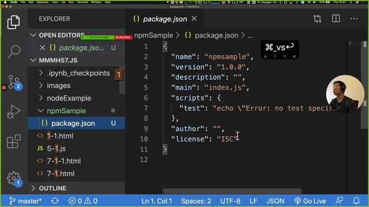This screenshot has width=369, height=207.
Task: Open the Extensions view icon
Action: click(x=13, y=141)
